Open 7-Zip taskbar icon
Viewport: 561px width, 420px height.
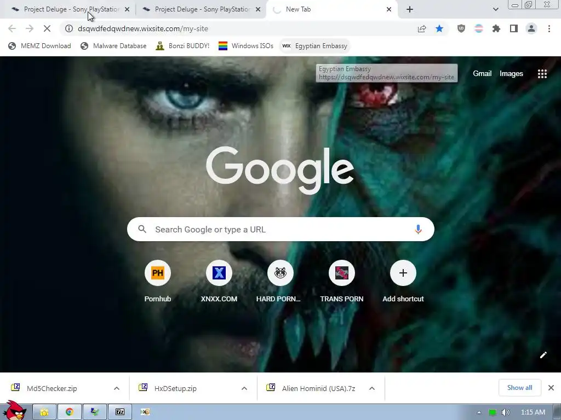[x=120, y=412]
